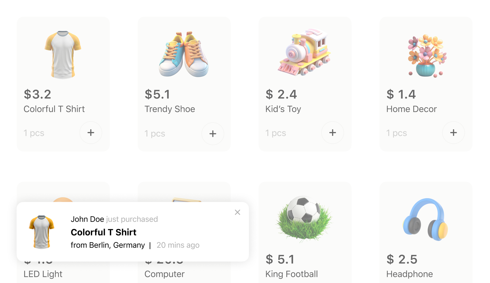The height and width of the screenshot is (283, 490).
Task: View the Home Decor flower pot image
Action: (x=426, y=56)
